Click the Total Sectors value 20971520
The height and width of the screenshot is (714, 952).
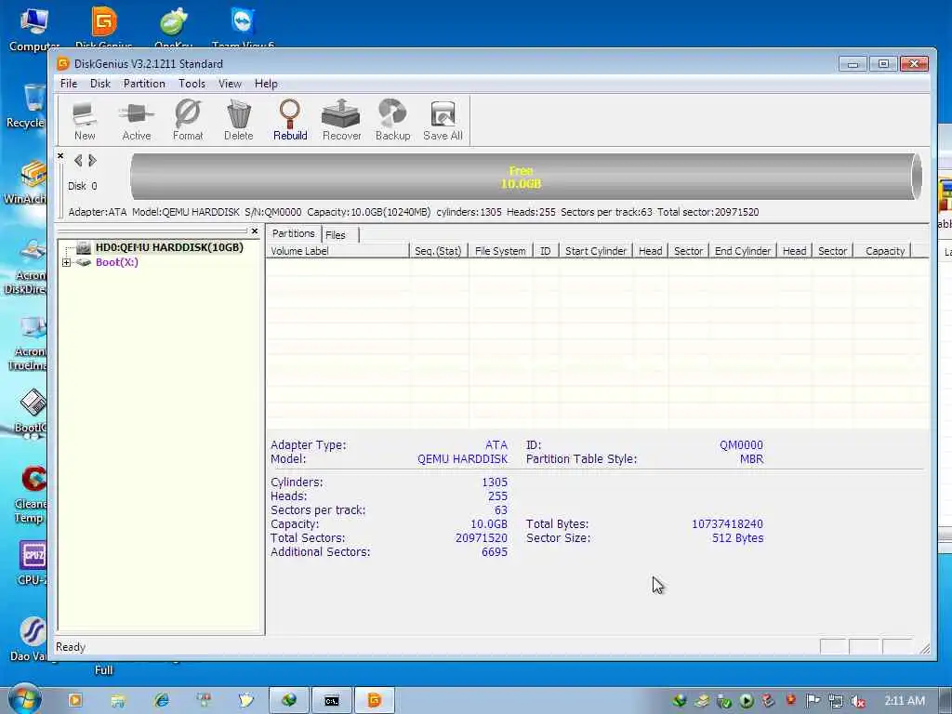[481, 538]
